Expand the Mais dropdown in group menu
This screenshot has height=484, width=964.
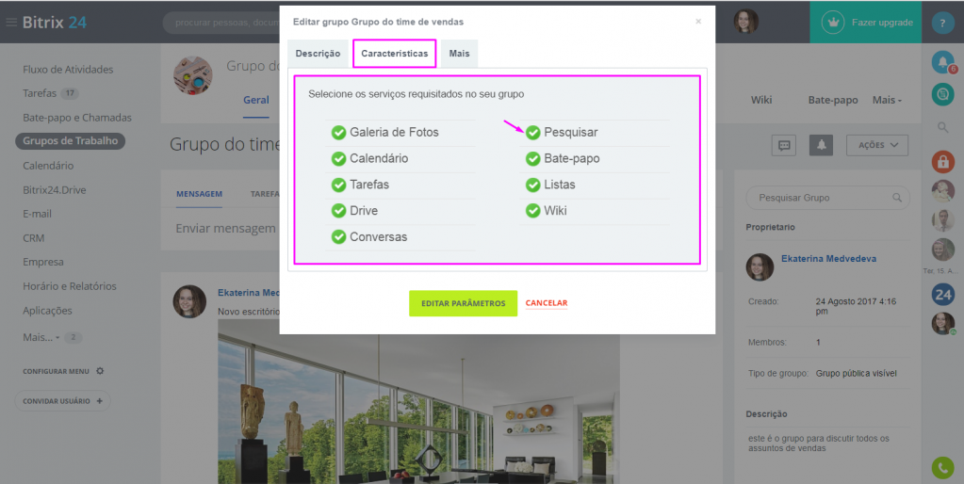pyautogui.click(x=887, y=100)
